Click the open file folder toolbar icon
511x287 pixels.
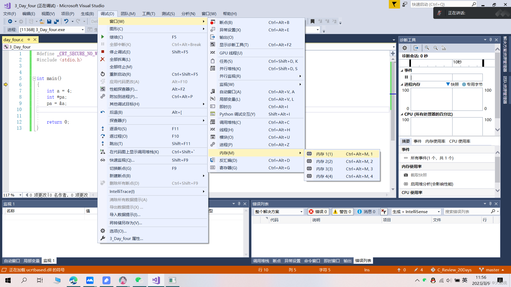(x=42, y=21)
